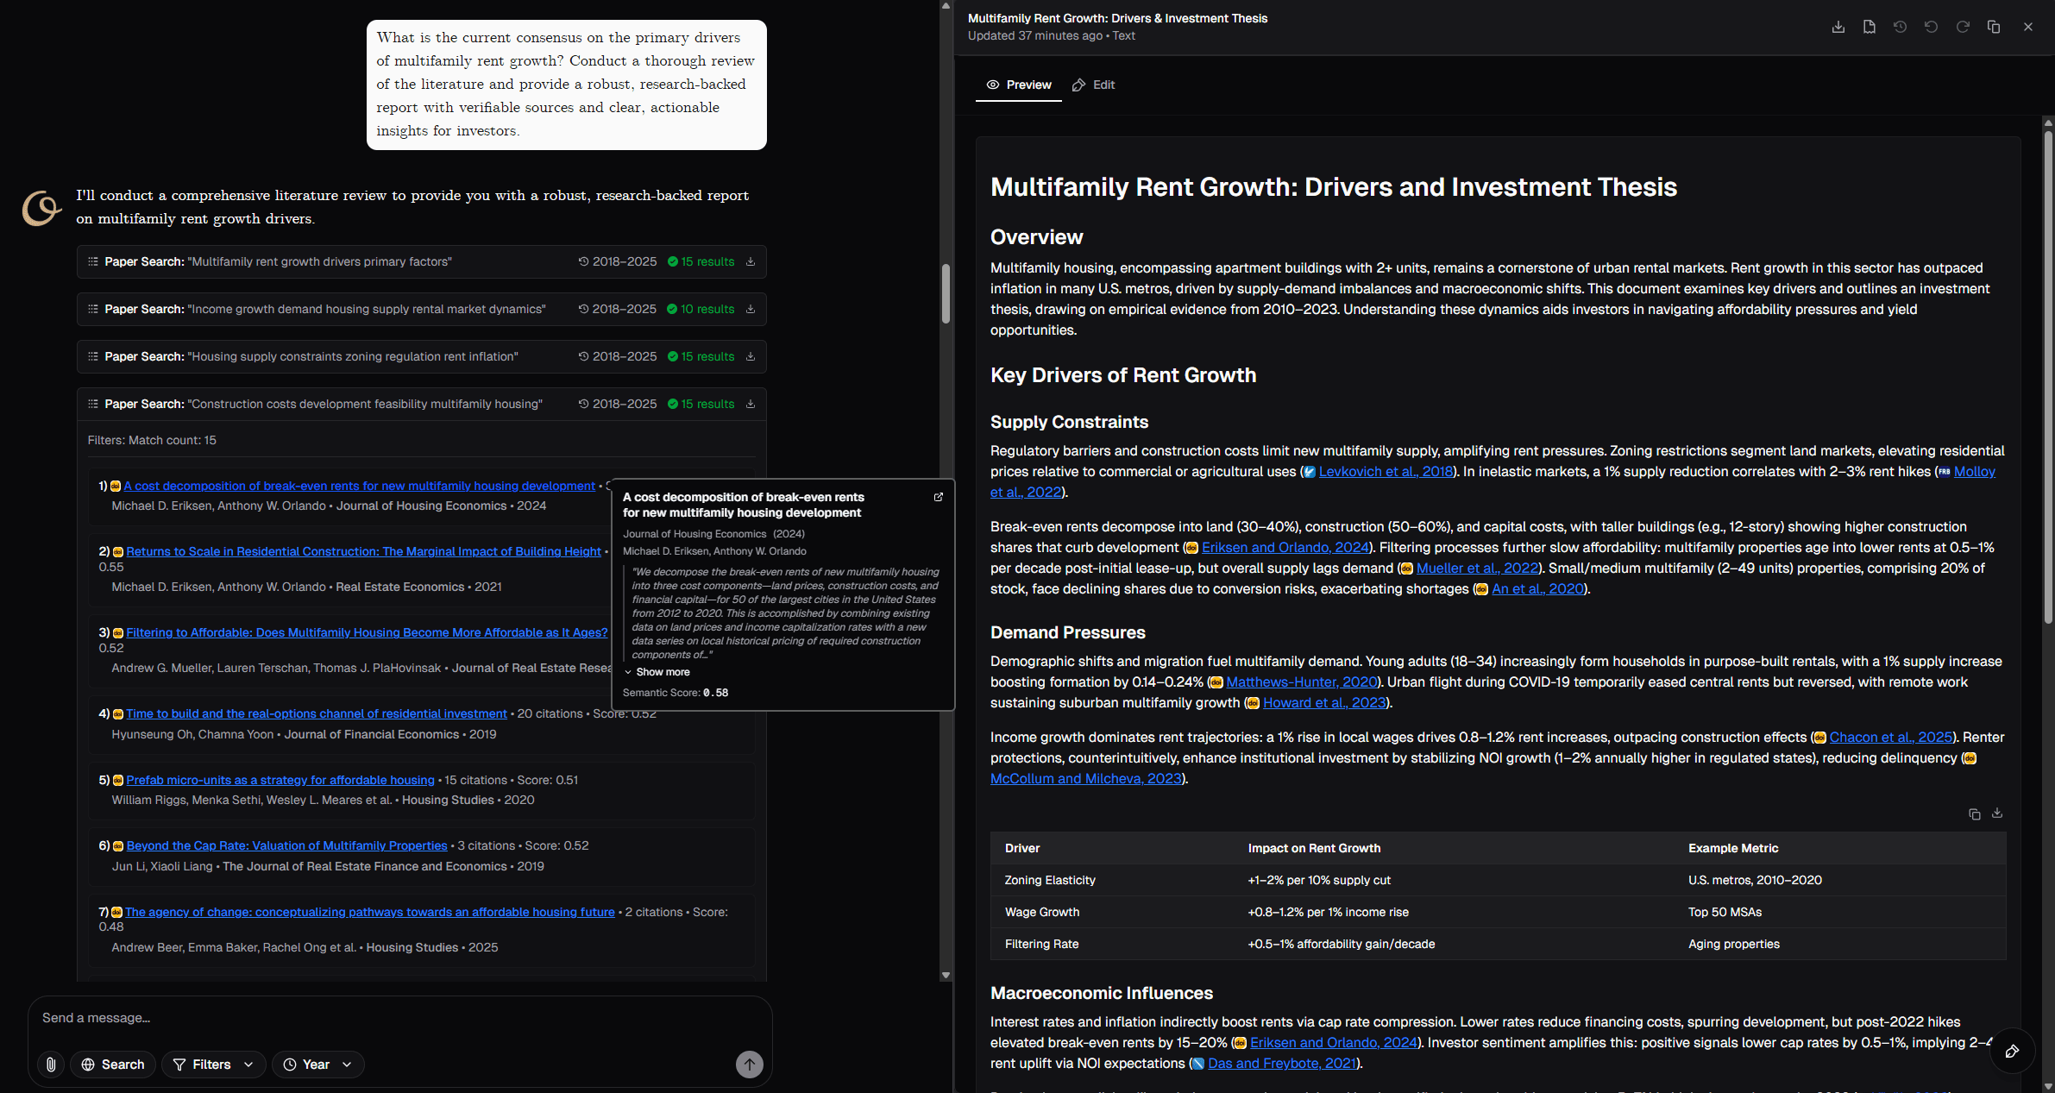Open the Eriksen and Orlando, 2024 citation link

tap(1285, 547)
